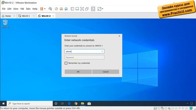Open the File menu
Screen dimensions: 196x110
coord(4,9)
